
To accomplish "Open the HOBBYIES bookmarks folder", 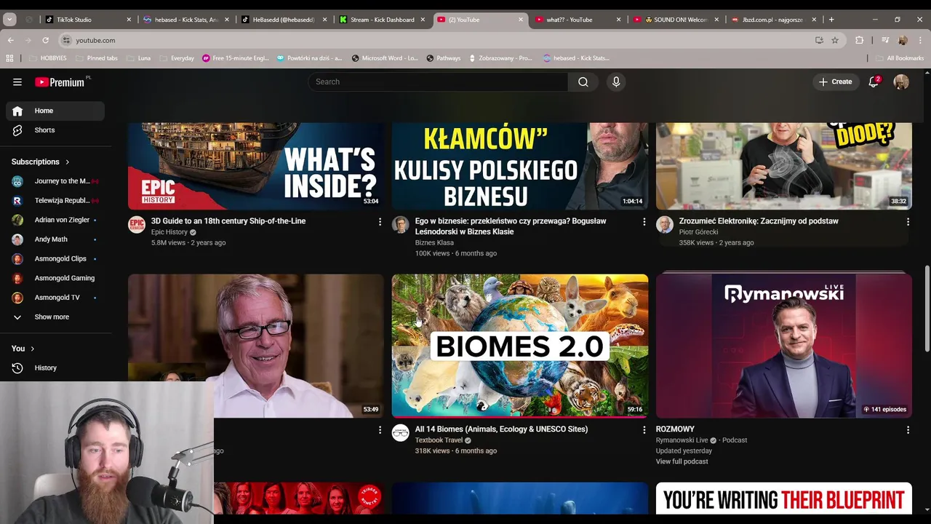I will pyautogui.click(x=48, y=58).
